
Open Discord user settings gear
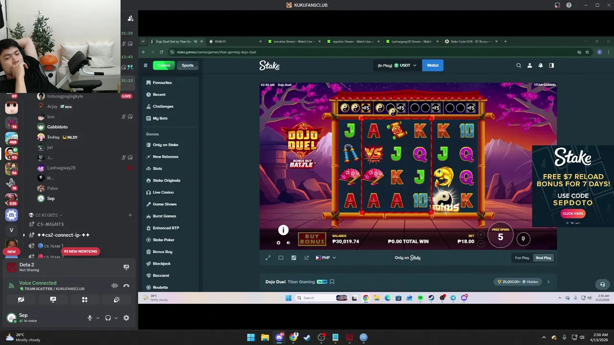point(126,318)
